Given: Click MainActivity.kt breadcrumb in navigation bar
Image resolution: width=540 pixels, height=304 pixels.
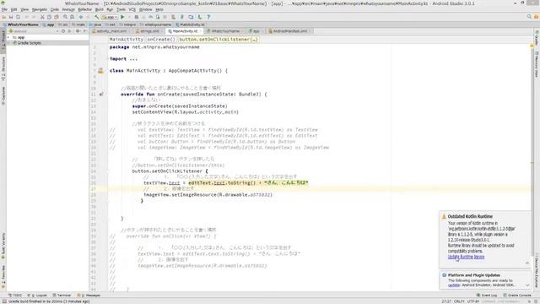Looking at the screenshot, I should (x=190, y=24).
